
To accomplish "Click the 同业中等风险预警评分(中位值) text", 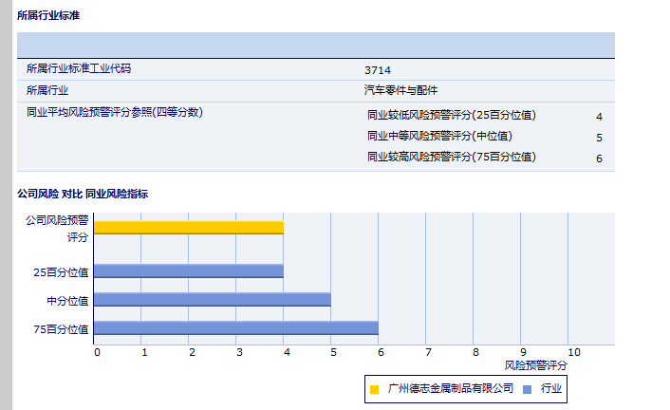I will [x=438, y=136].
